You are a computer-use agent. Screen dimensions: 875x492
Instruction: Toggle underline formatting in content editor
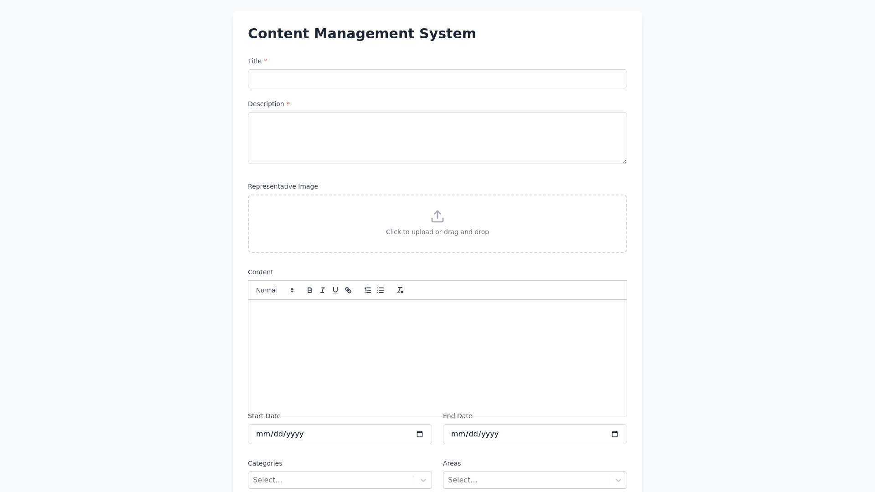click(x=335, y=290)
